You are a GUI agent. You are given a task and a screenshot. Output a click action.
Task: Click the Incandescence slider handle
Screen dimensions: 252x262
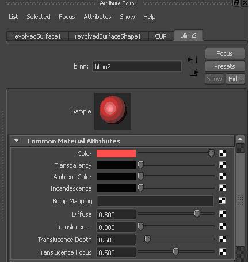(140, 188)
